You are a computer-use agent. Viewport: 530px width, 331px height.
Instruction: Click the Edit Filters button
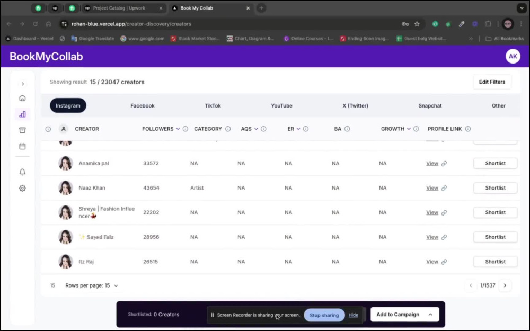[x=492, y=82]
